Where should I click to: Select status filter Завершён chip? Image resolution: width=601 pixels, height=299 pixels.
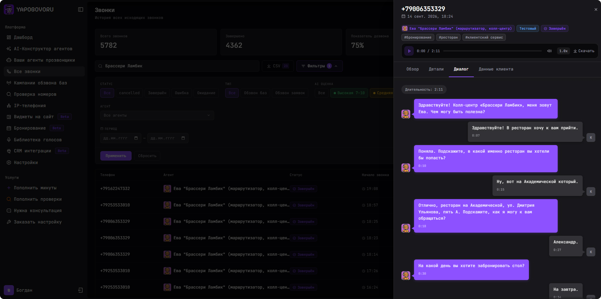tap(157, 93)
